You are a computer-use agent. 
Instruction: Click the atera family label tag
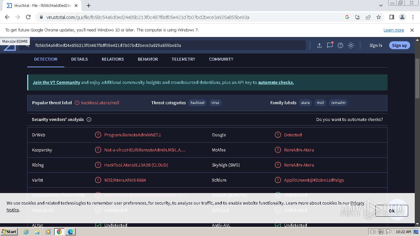pos(305,103)
